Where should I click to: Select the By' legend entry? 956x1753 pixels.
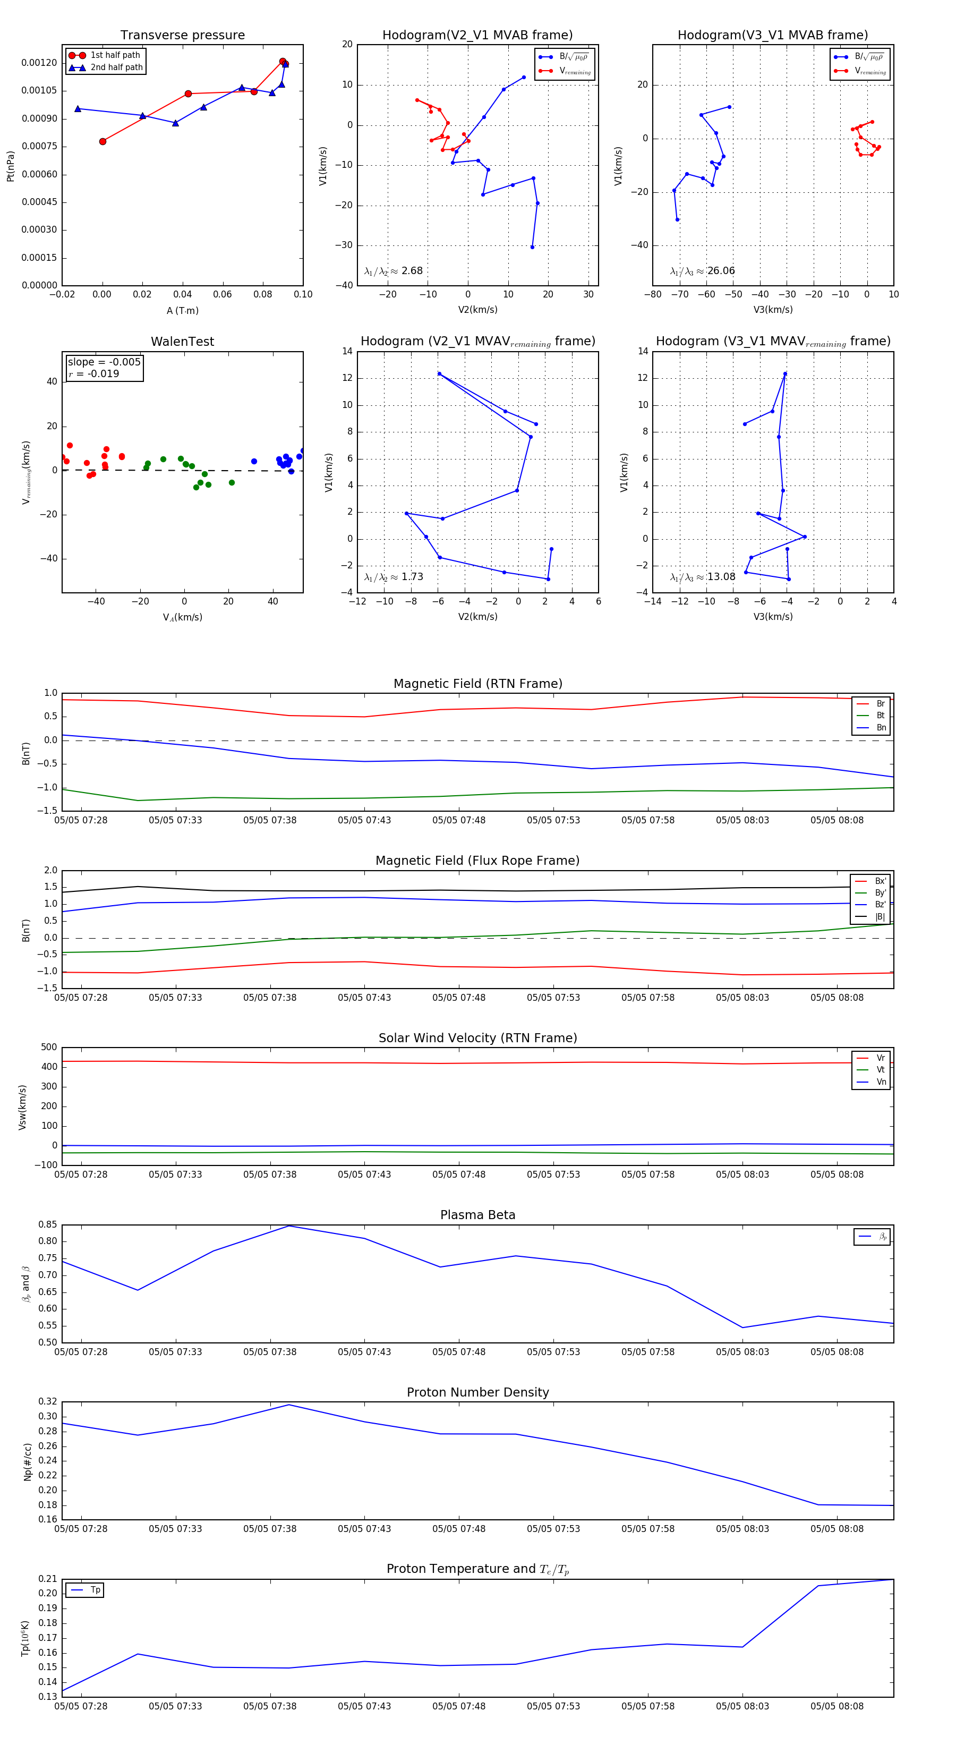(870, 893)
